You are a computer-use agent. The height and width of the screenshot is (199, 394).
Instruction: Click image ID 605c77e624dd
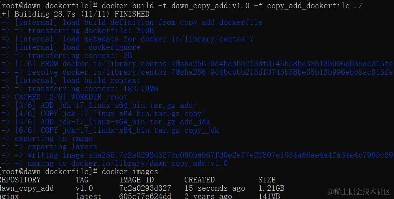[x=145, y=196]
